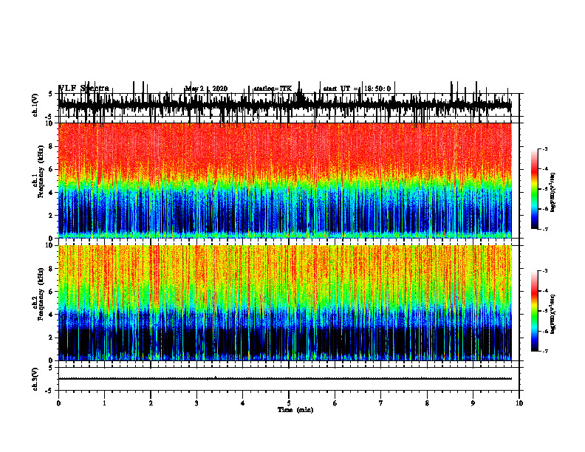The image size is (585, 452).
Task: Click inside the ch.1 spectrogram panel
Action: click(x=285, y=180)
